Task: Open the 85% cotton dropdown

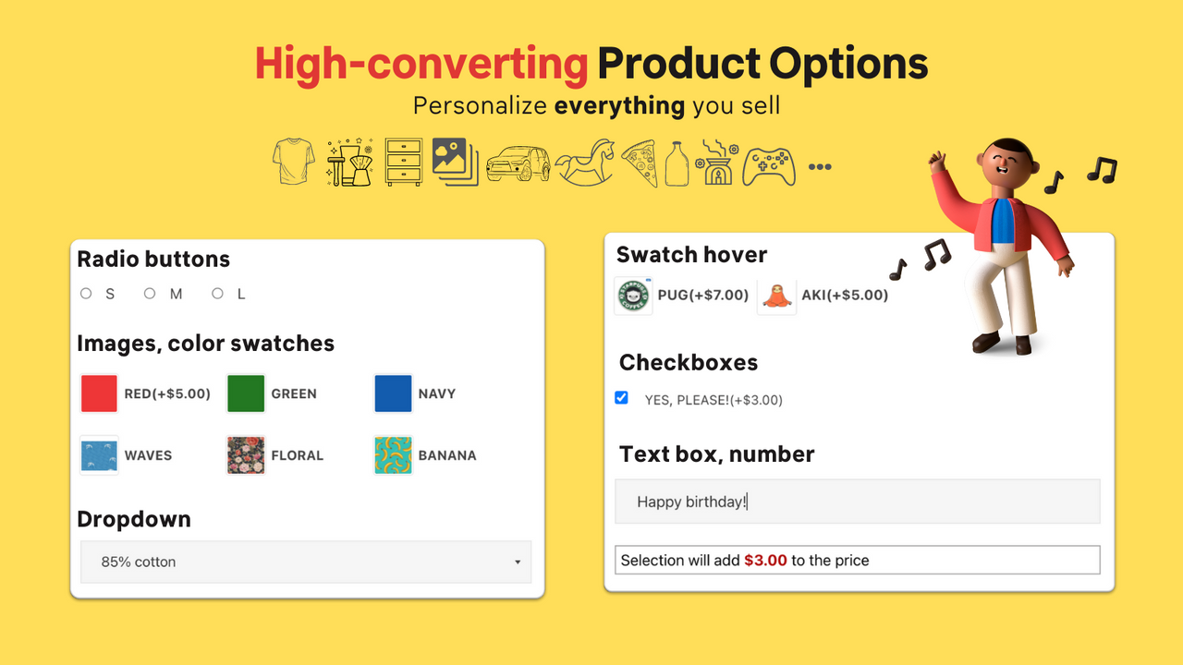Action: 305,562
